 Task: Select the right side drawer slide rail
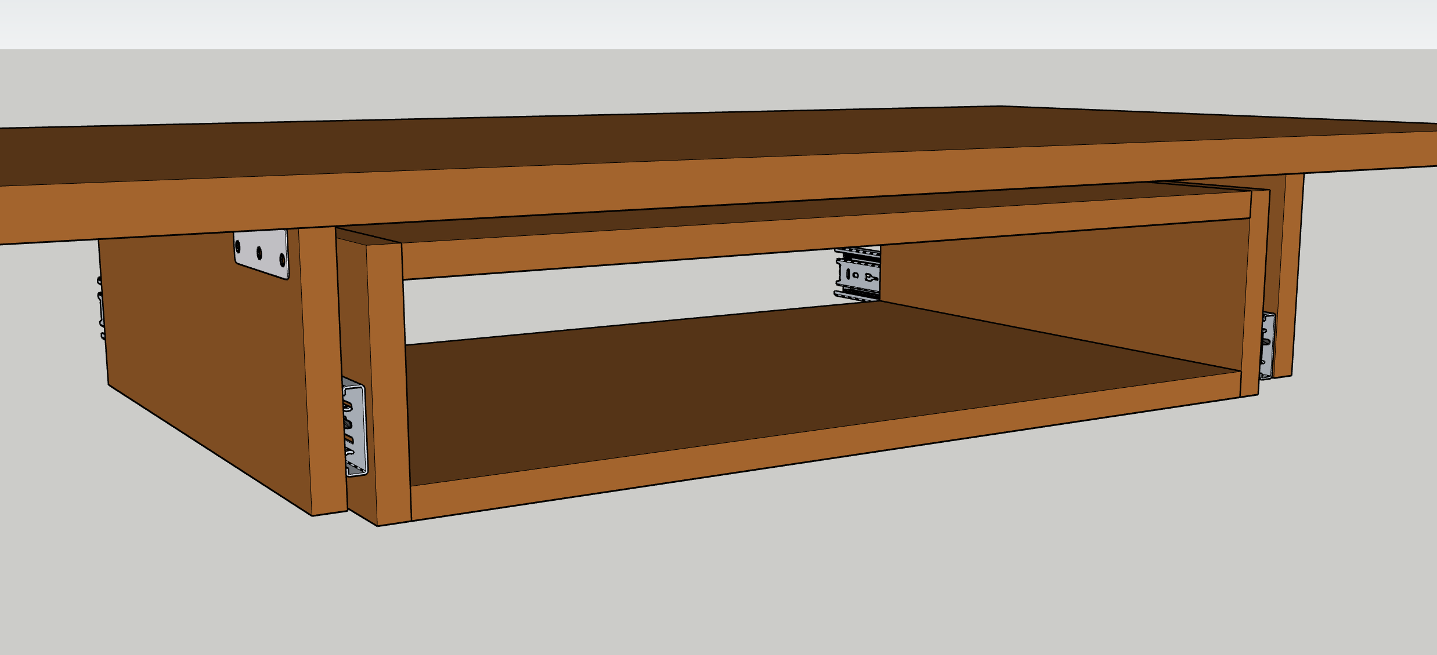coord(1268,347)
